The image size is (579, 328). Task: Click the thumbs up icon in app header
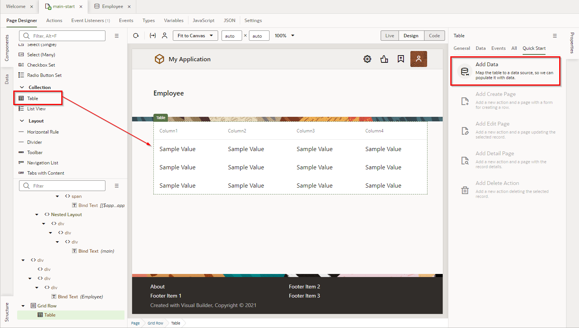[384, 59]
